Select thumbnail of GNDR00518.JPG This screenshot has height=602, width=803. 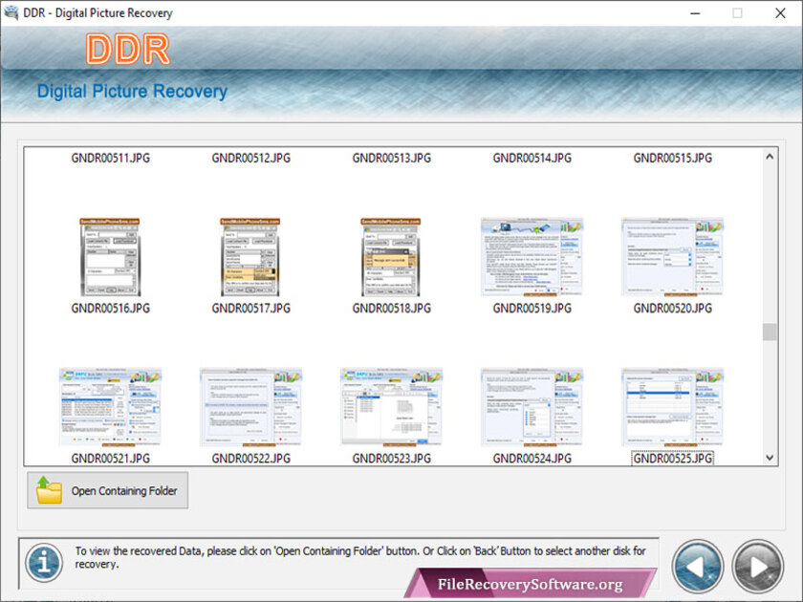(391, 257)
